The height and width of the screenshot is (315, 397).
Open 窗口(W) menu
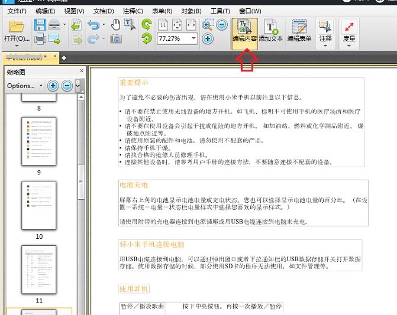[x=250, y=11]
